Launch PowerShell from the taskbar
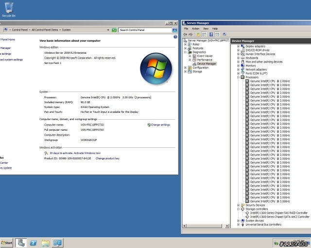311x248 pixels. [x=33, y=243]
